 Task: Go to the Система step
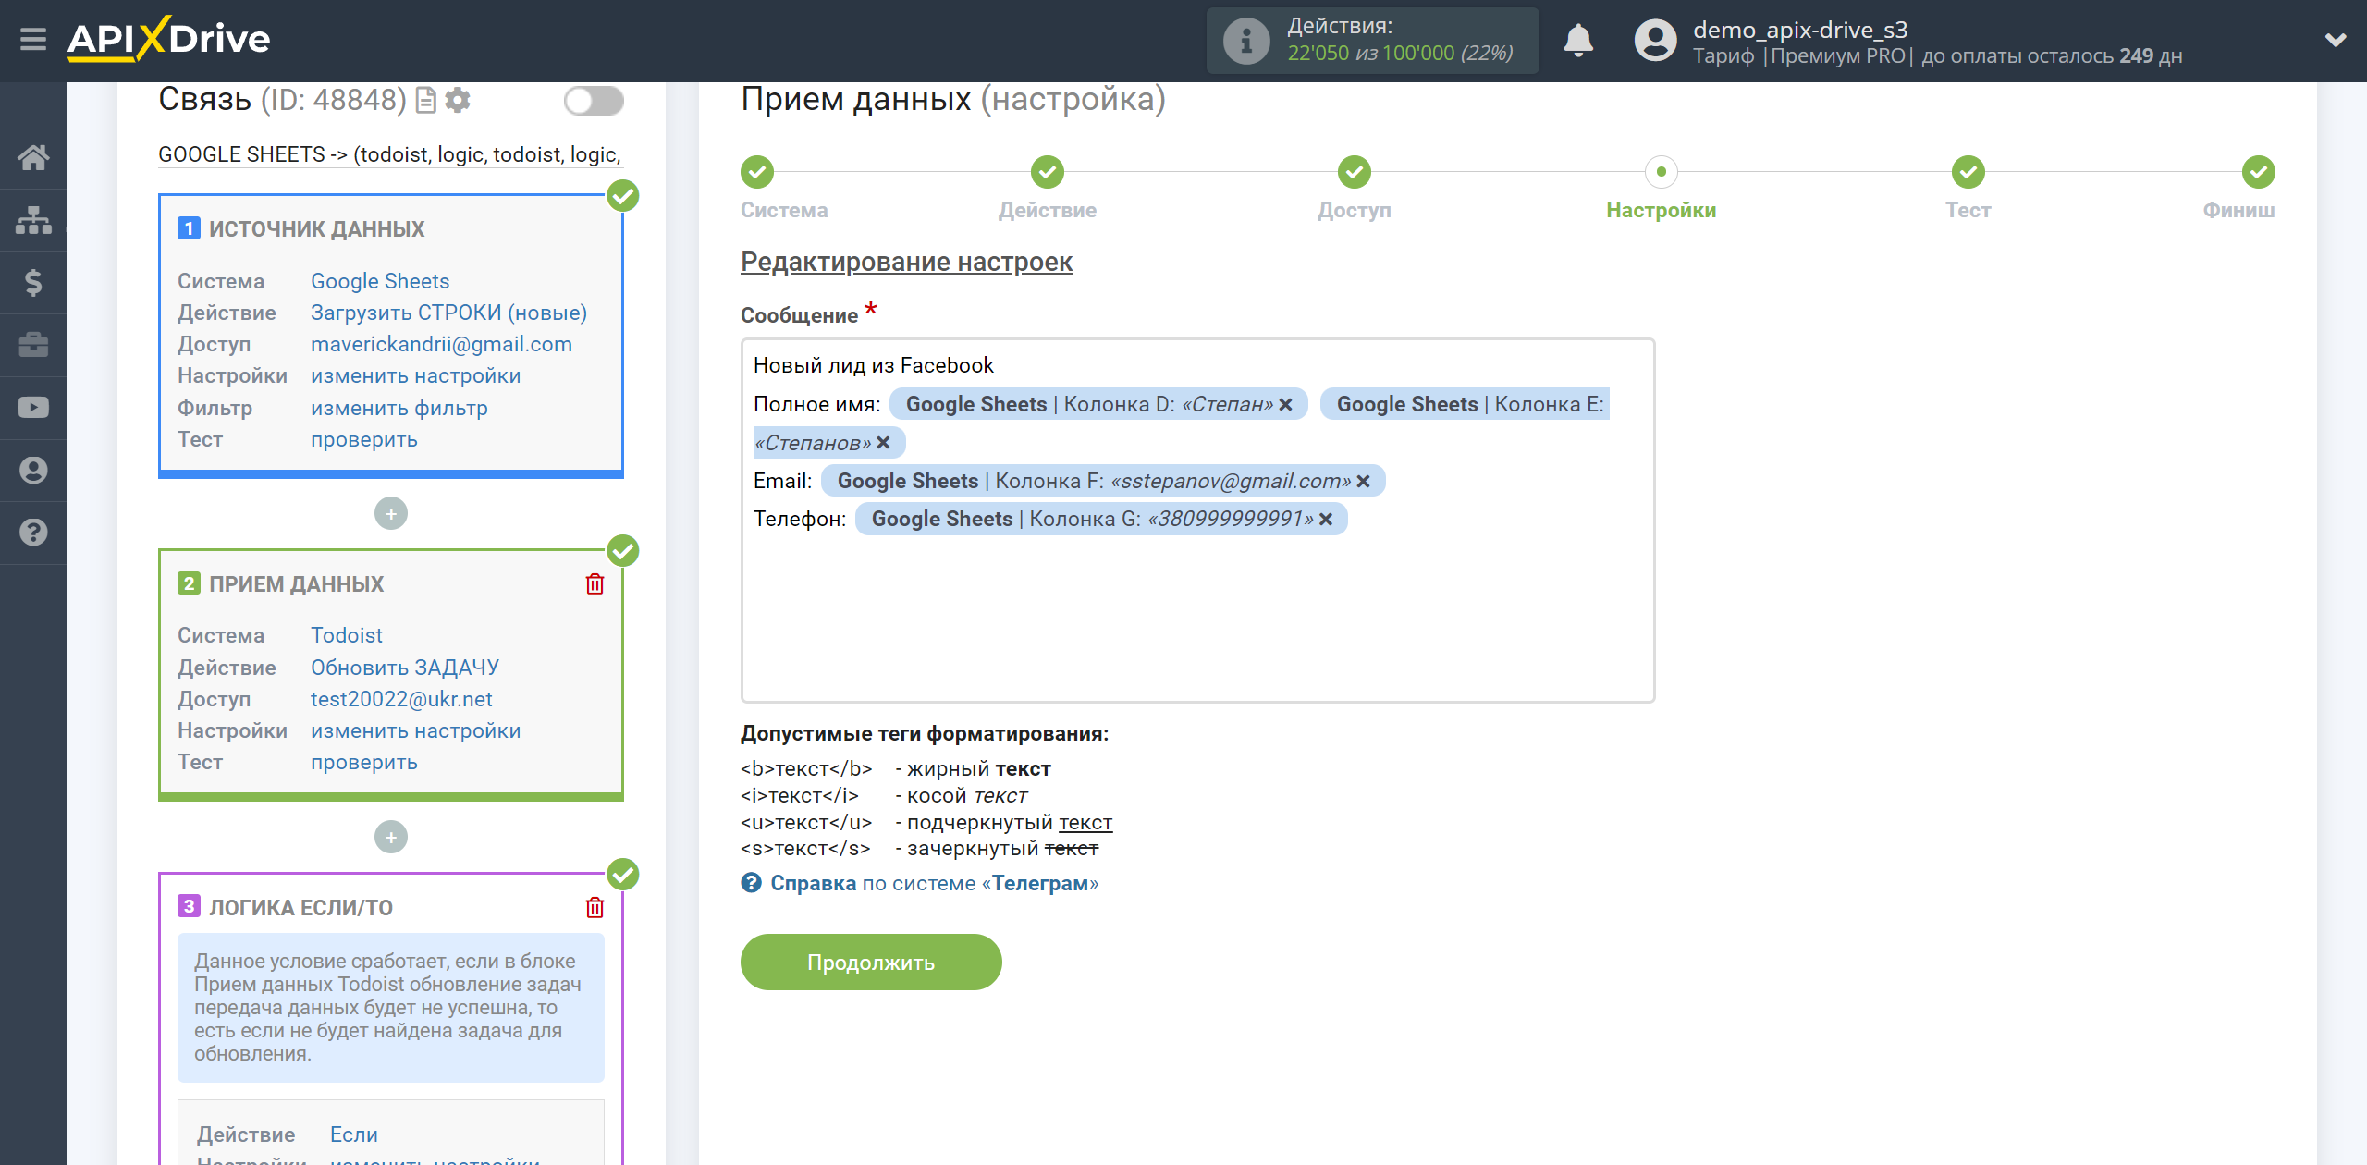pos(757,171)
